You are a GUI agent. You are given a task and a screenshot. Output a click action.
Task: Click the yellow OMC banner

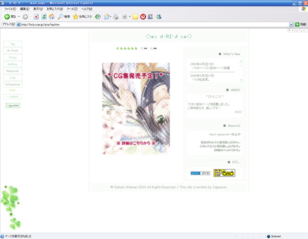pyautogui.click(x=224, y=173)
